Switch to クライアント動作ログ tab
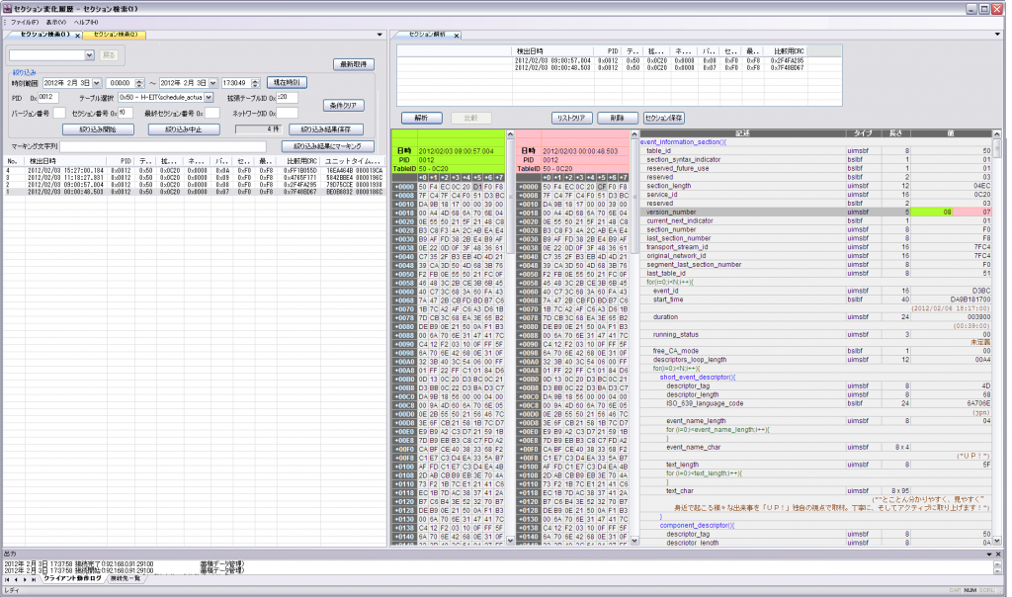This screenshot has height=597, width=1012. click(x=72, y=579)
